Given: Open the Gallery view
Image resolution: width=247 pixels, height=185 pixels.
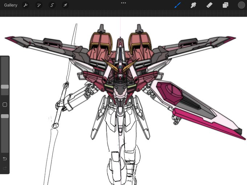Looking at the screenshot, I should [x=11, y=5].
